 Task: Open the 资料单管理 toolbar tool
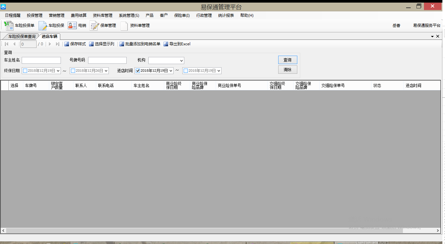pyautogui.click(x=135, y=26)
